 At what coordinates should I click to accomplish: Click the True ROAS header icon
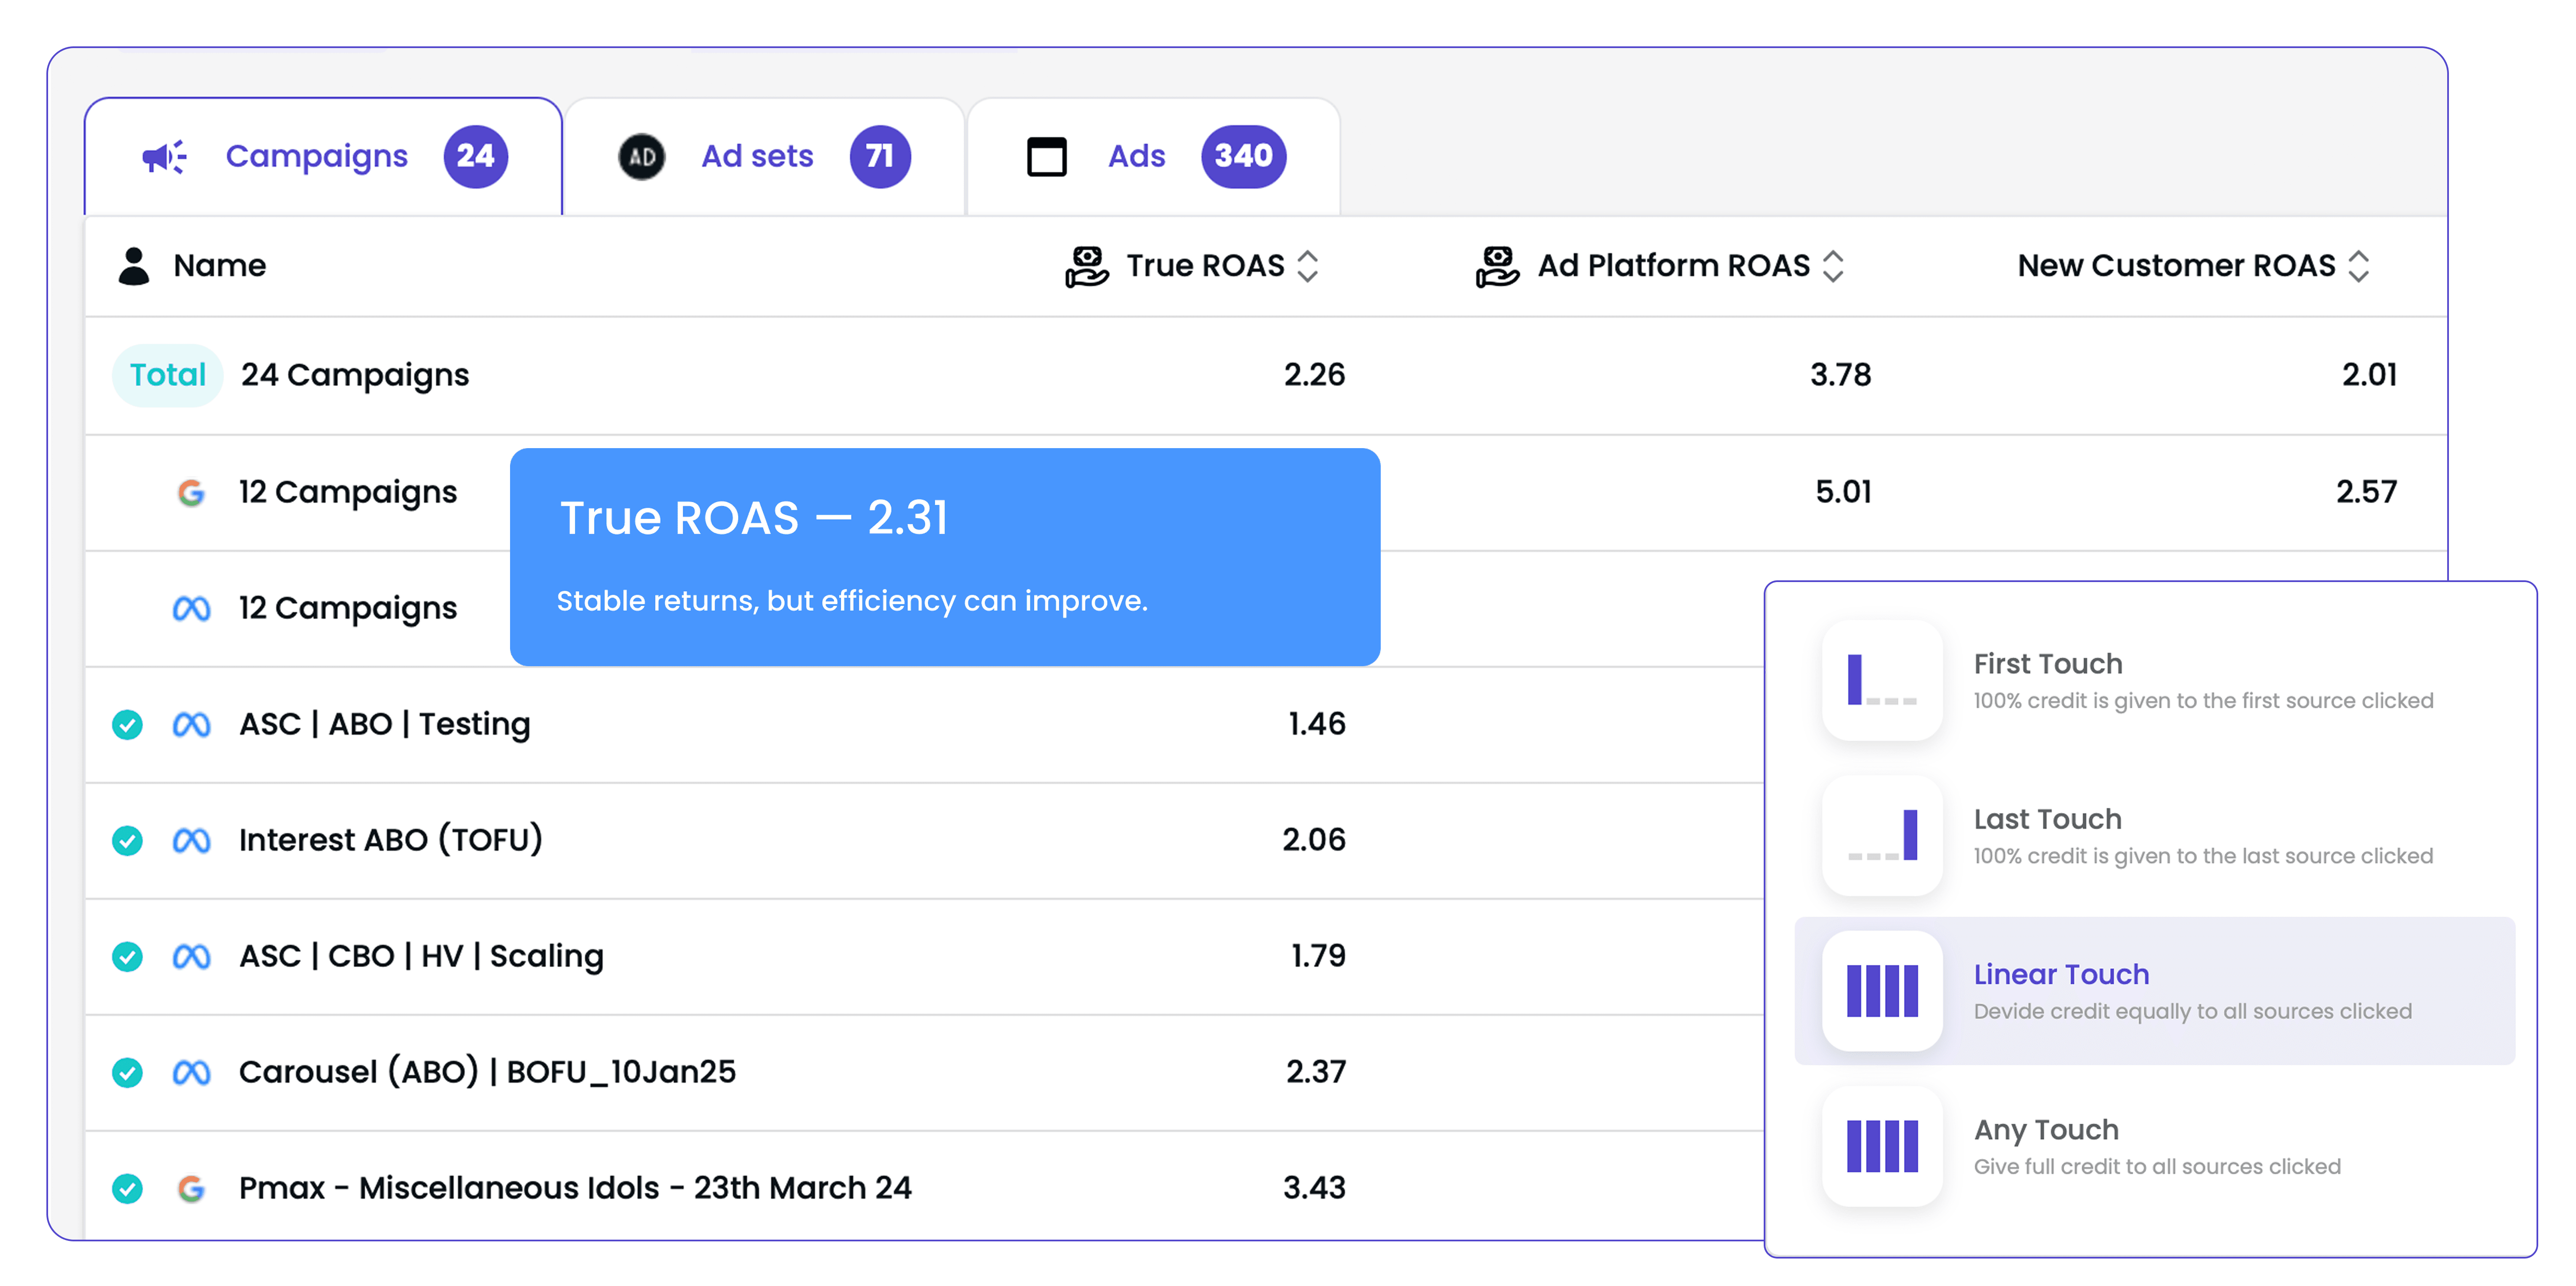coord(1087,266)
